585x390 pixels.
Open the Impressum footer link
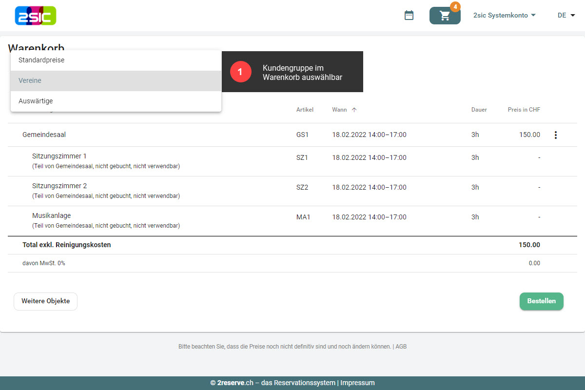pyautogui.click(x=357, y=383)
